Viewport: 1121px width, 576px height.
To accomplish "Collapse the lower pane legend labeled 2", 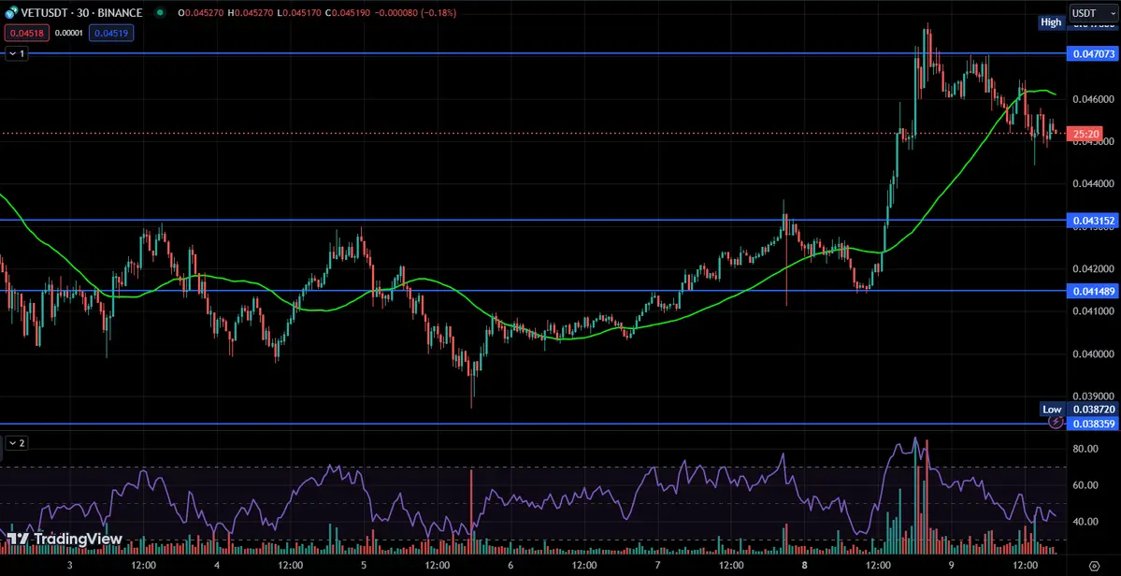I will point(17,443).
